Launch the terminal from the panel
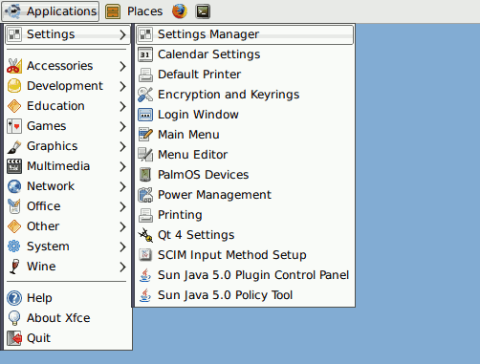 [203, 11]
